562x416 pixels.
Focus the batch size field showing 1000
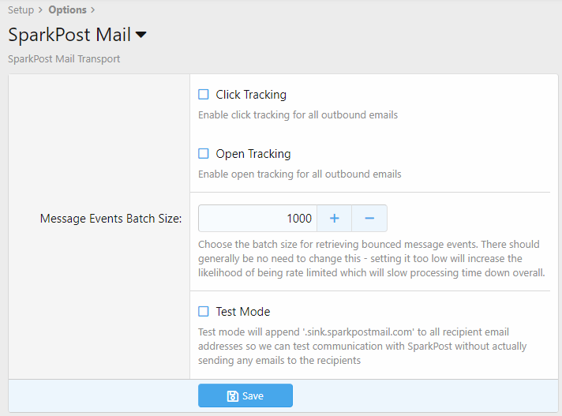257,218
